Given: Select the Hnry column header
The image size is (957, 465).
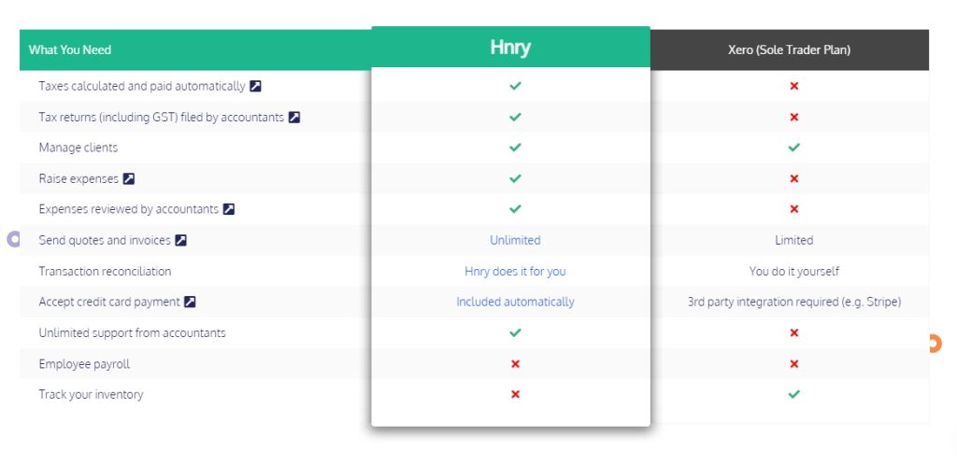Looking at the screenshot, I should coord(510,47).
